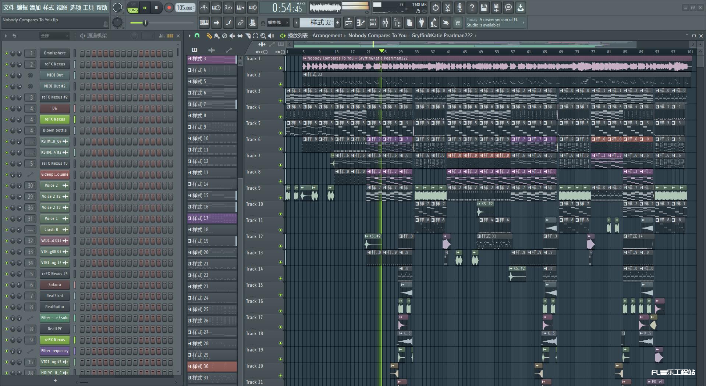Click the microphone one-click recording icon

tap(460, 7)
